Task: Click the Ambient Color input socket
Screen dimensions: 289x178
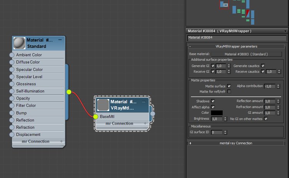Action: [x=12, y=55]
